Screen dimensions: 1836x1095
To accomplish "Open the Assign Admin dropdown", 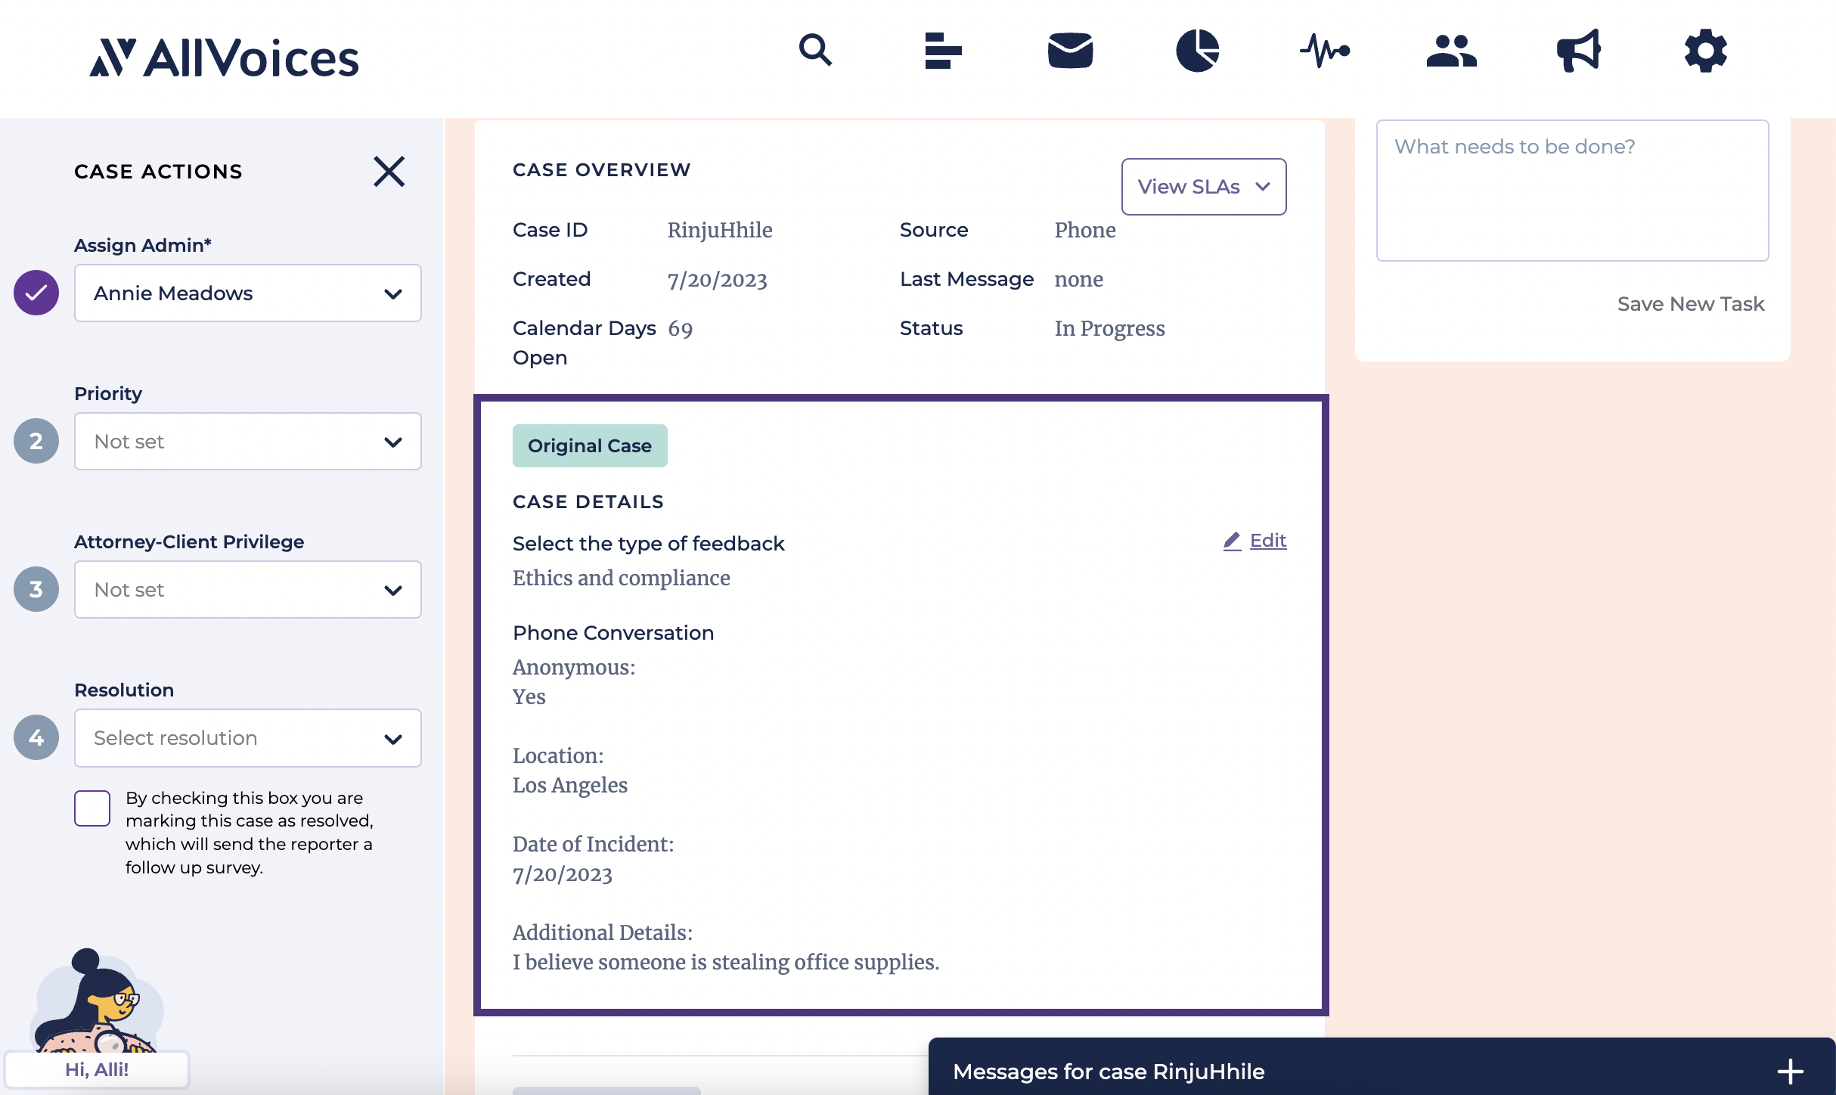I will click(247, 293).
